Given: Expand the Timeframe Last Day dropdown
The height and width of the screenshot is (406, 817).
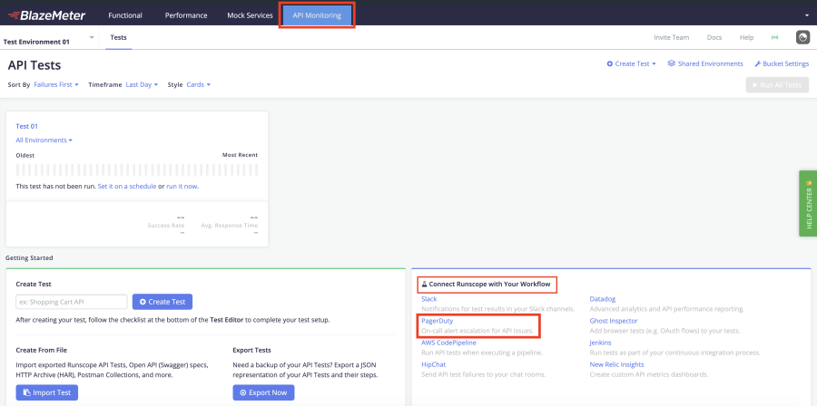Looking at the screenshot, I should 141,84.
